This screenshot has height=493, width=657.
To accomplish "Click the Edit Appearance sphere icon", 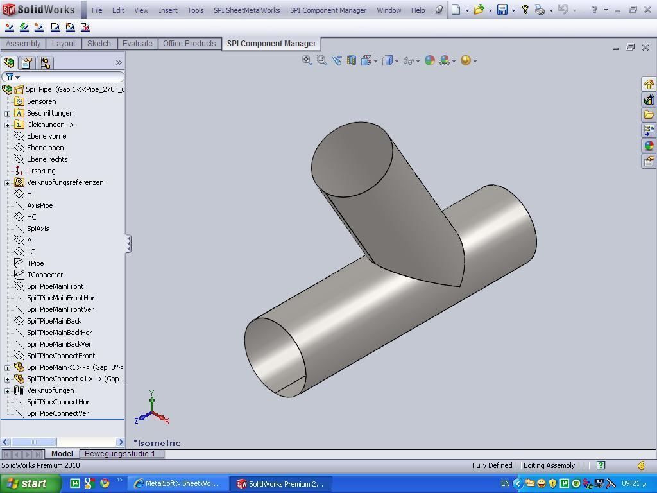I will [x=429, y=60].
